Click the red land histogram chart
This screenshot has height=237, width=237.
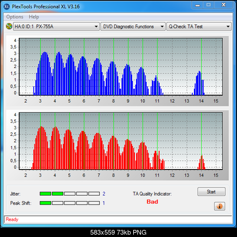pyautogui.click(x=121, y=141)
